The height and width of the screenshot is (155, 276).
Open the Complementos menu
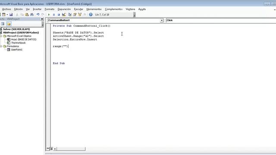pyautogui.click(x=114, y=9)
